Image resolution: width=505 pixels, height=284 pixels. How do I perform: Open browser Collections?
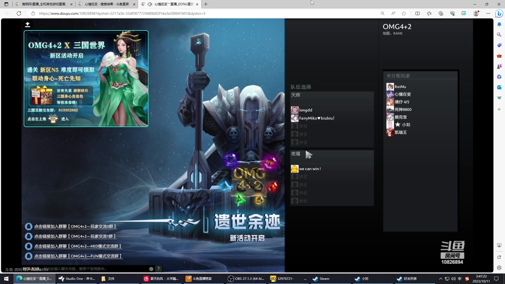pos(441,13)
